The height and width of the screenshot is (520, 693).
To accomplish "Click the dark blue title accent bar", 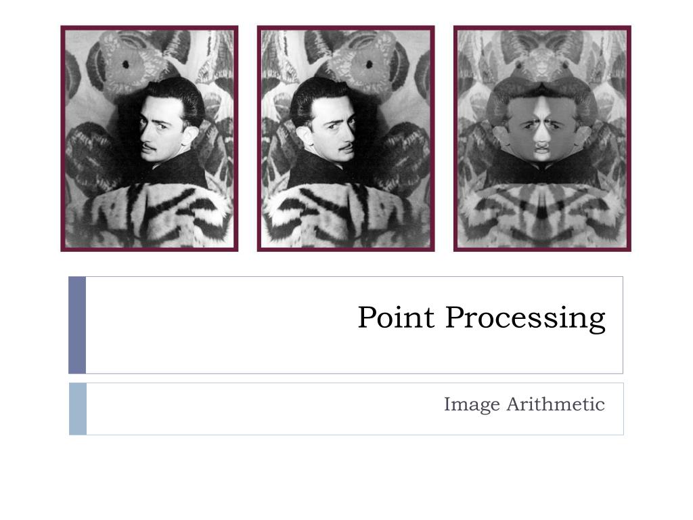I will click(77, 325).
